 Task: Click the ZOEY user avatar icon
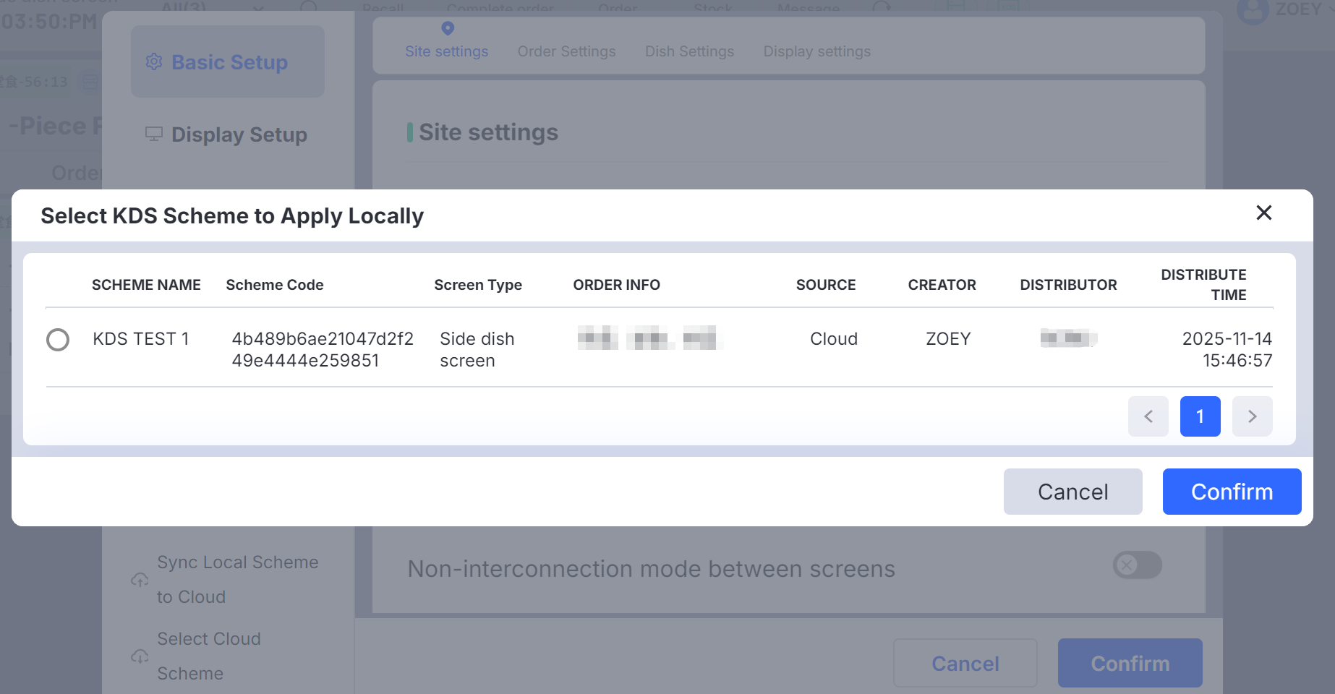coord(1253,10)
